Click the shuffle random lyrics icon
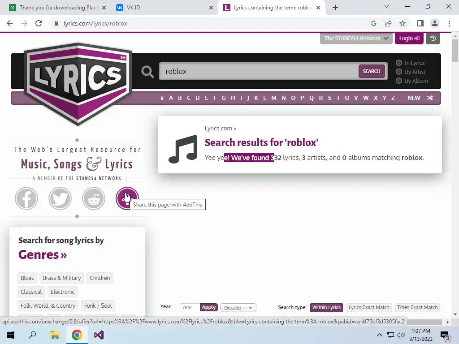 [x=430, y=98]
